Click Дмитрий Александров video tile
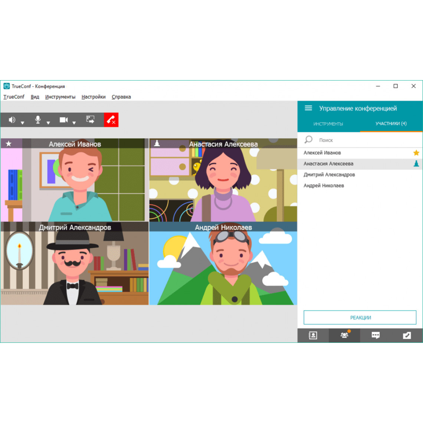This screenshot has height=423, width=423. coord(75,263)
